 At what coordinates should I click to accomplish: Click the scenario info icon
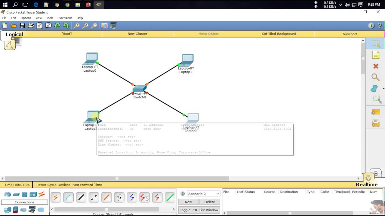click(182, 193)
